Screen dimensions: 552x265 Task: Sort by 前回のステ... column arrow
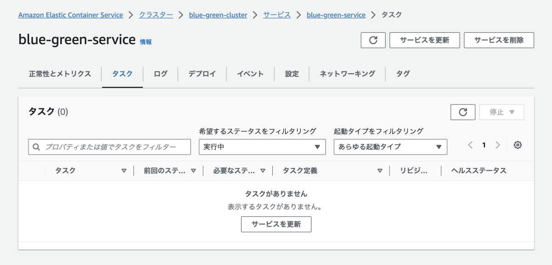click(x=193, y=171)
